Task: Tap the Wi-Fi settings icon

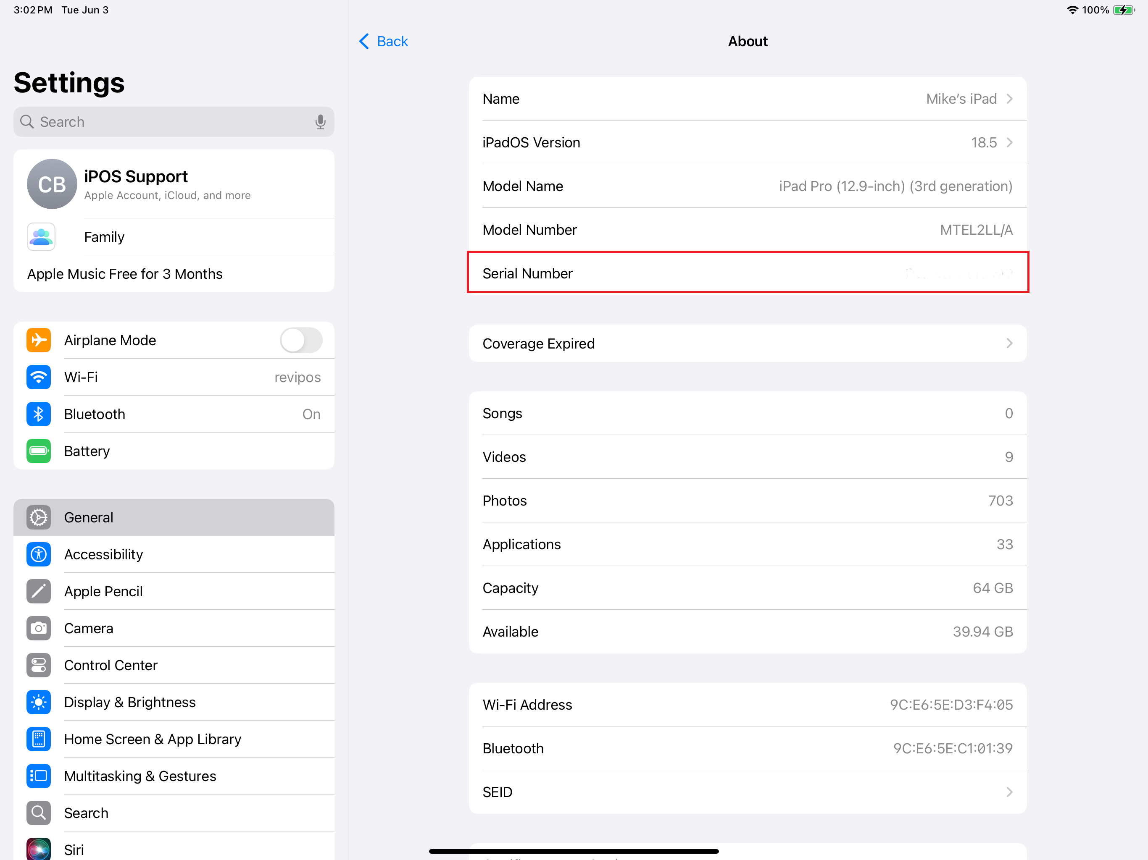Action: point(38,377)
